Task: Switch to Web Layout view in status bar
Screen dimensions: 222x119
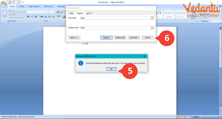Action: click(x=184, y=117)
